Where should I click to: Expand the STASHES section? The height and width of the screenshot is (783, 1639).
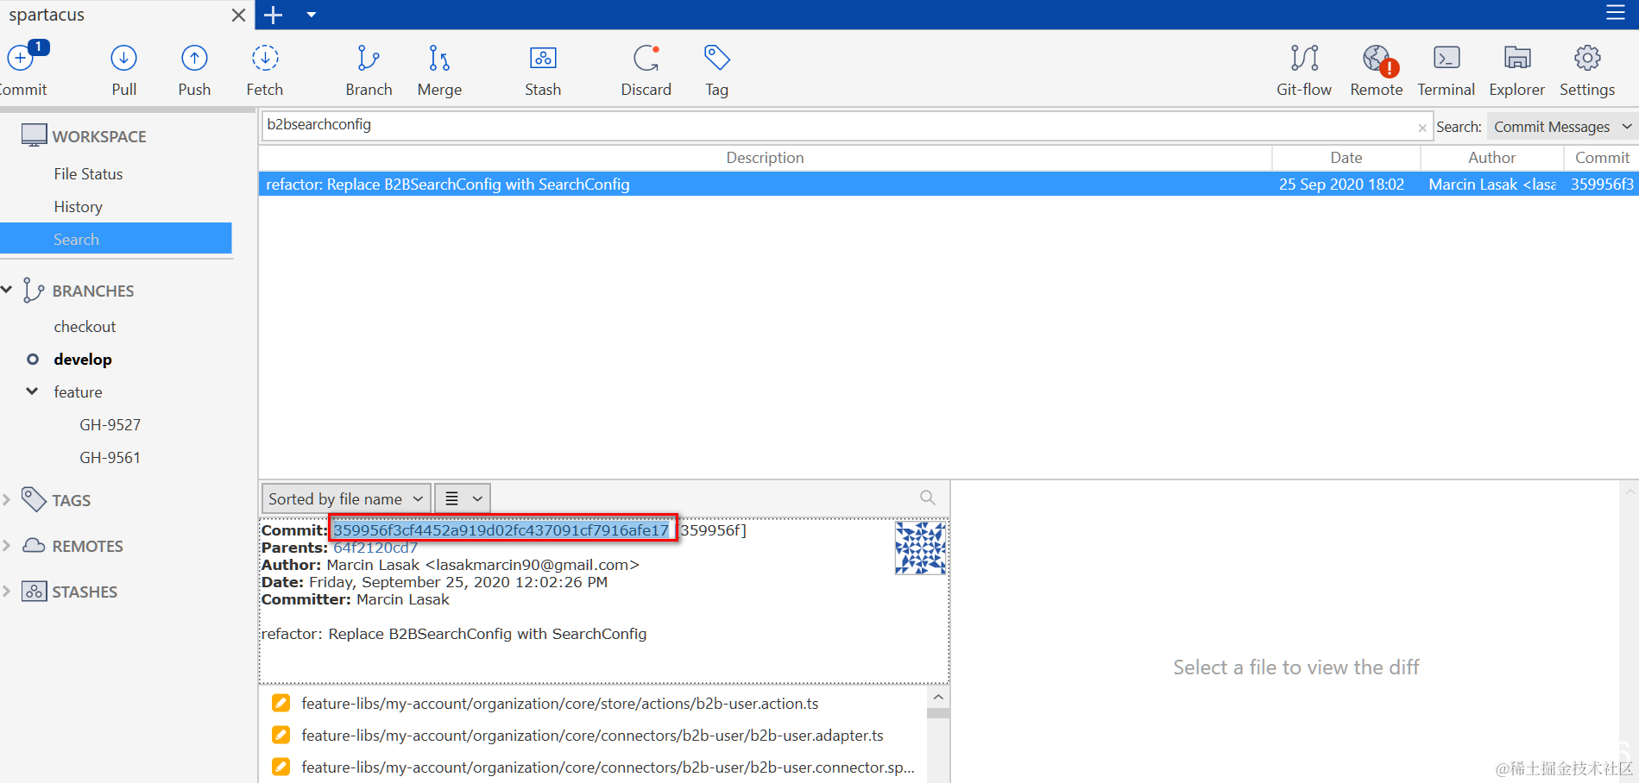(x=7, y=592)
